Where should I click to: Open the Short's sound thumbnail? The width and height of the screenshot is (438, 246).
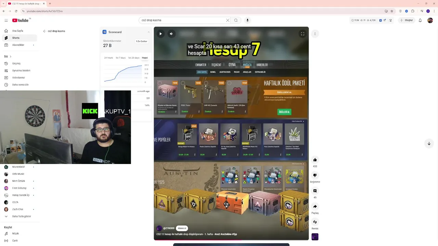click(315, 237)
